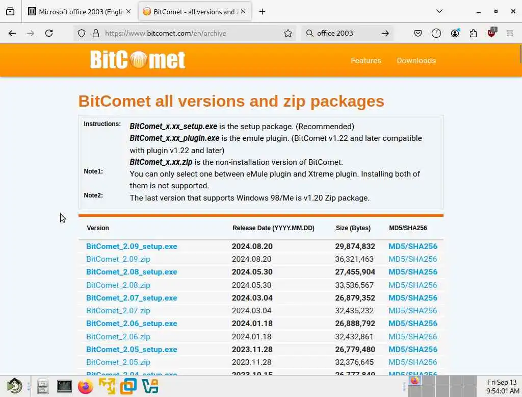522x397 pixels.
Task: Open MD5/SHA256 for 2.09 setup row
Action: click(413, 246)
